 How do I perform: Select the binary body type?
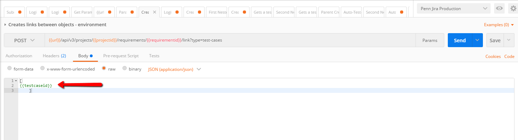tap(125, 68)
